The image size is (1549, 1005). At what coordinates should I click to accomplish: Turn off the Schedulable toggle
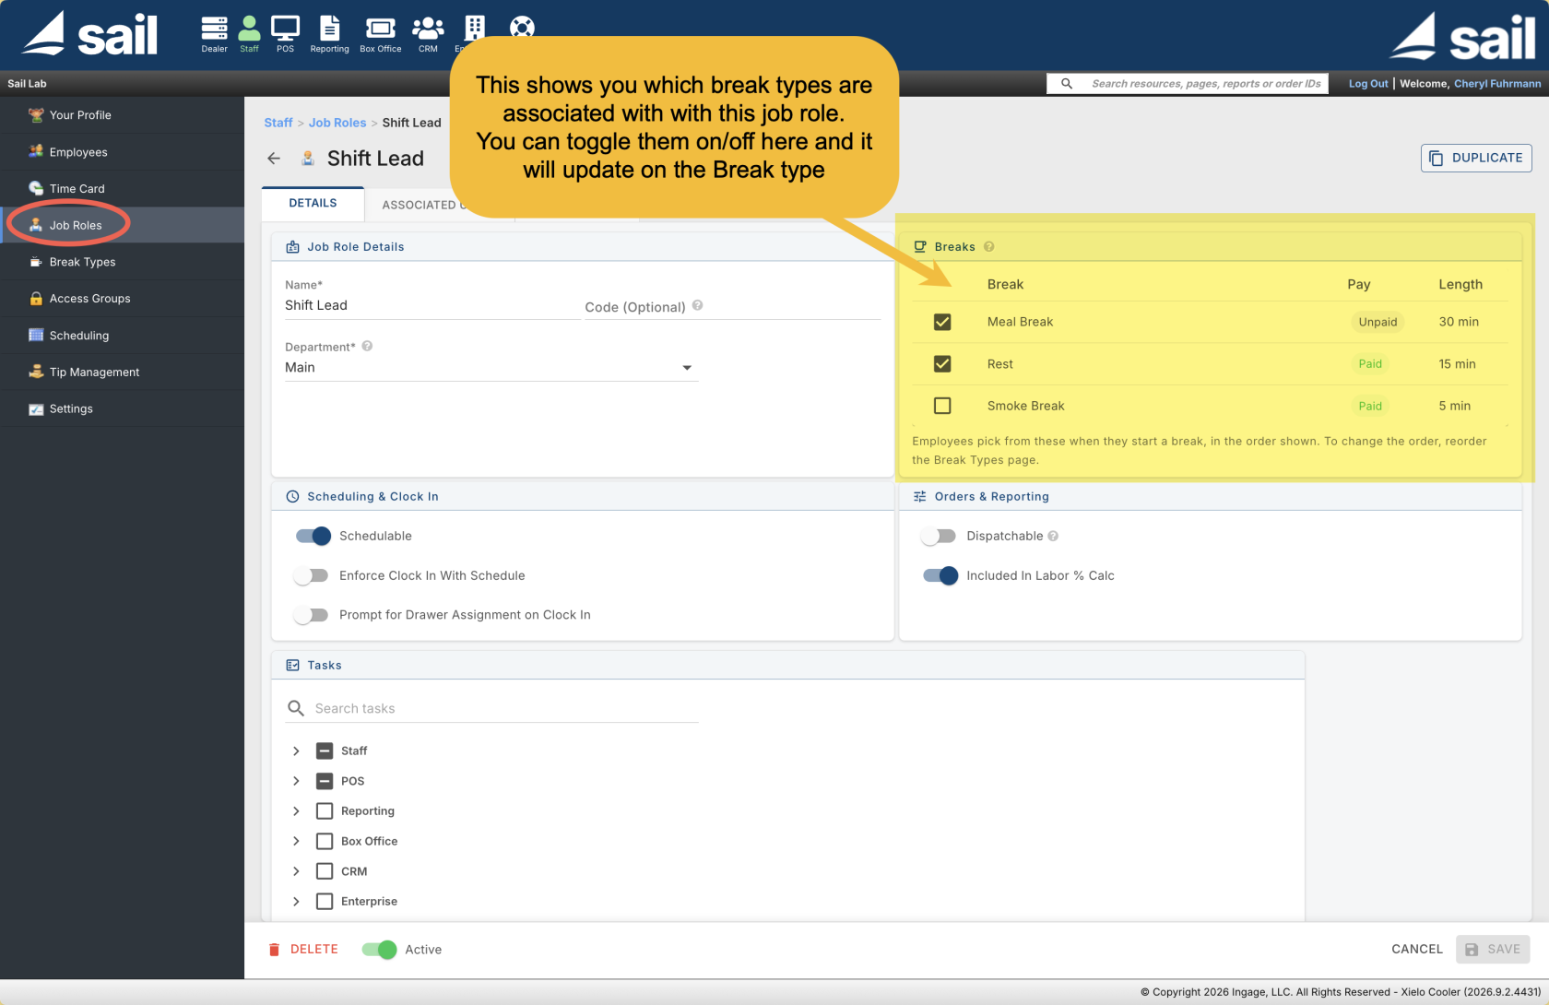(313, 536)
